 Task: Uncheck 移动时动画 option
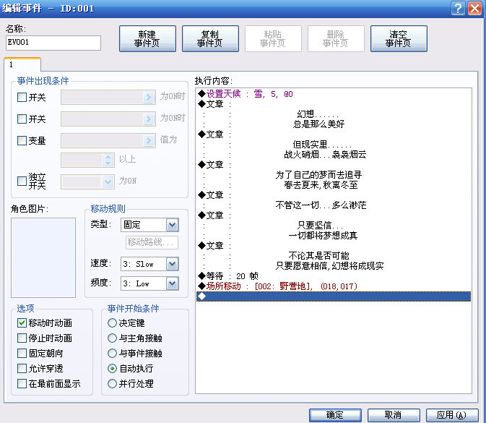click(x=22, y=322)
